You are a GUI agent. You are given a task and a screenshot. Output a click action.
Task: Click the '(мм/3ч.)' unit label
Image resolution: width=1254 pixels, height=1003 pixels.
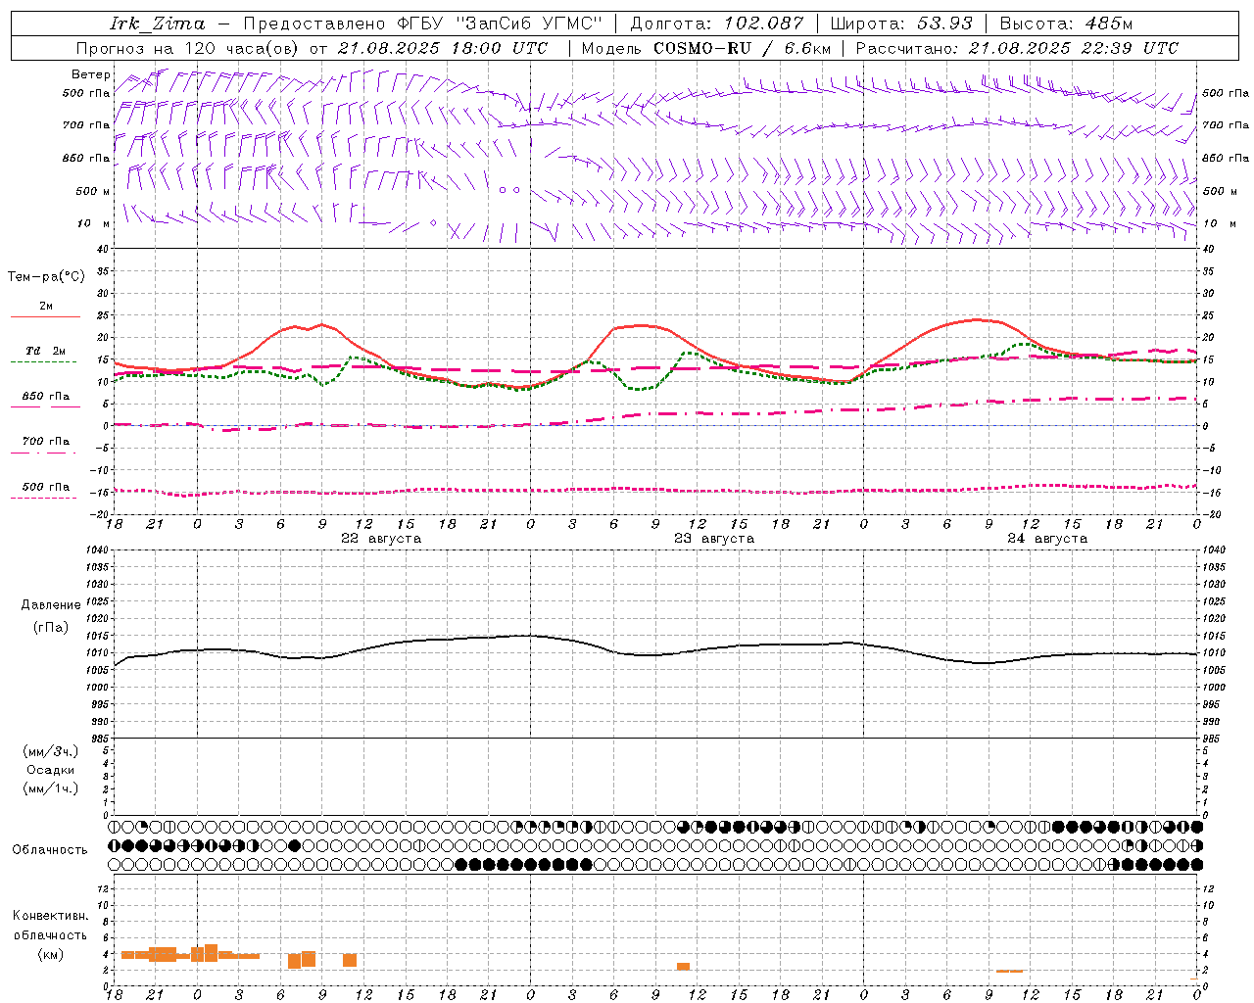pyautogui.click(x=51, y=751)
